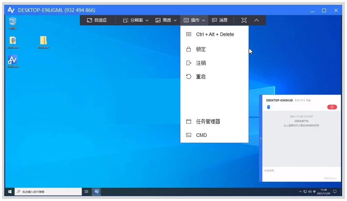Click the fullscreen icon in the toolbar
Screen dimensions: 347x201
[244, 20]
